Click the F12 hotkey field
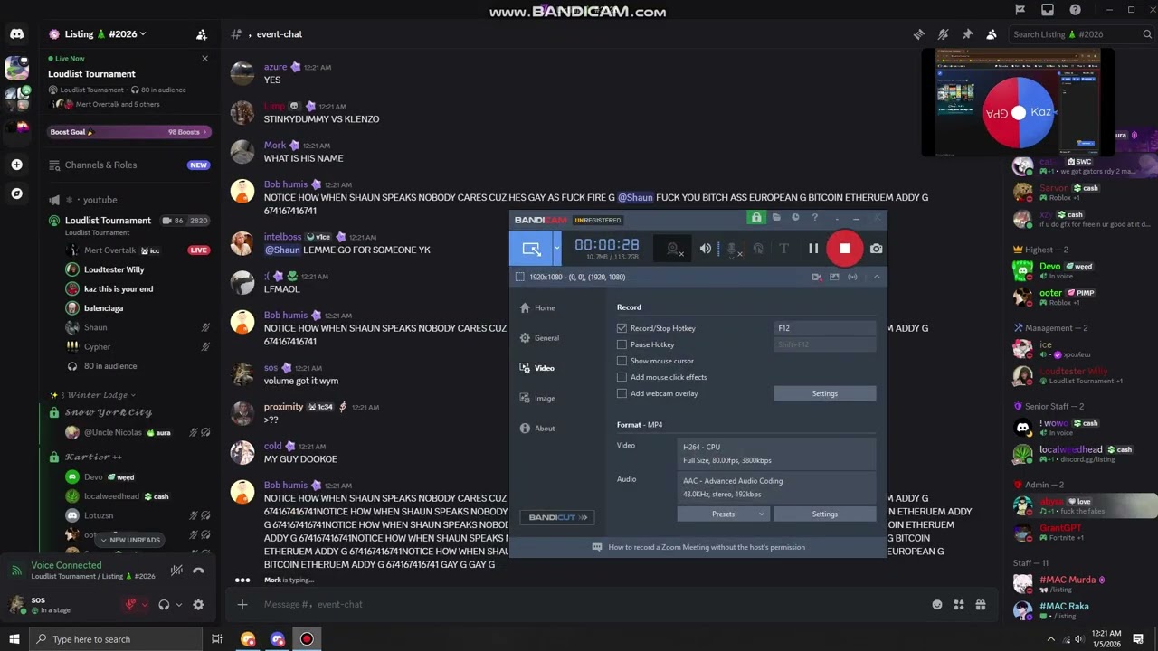This screenshot has width=1158, height=651. tap(825, 328)
